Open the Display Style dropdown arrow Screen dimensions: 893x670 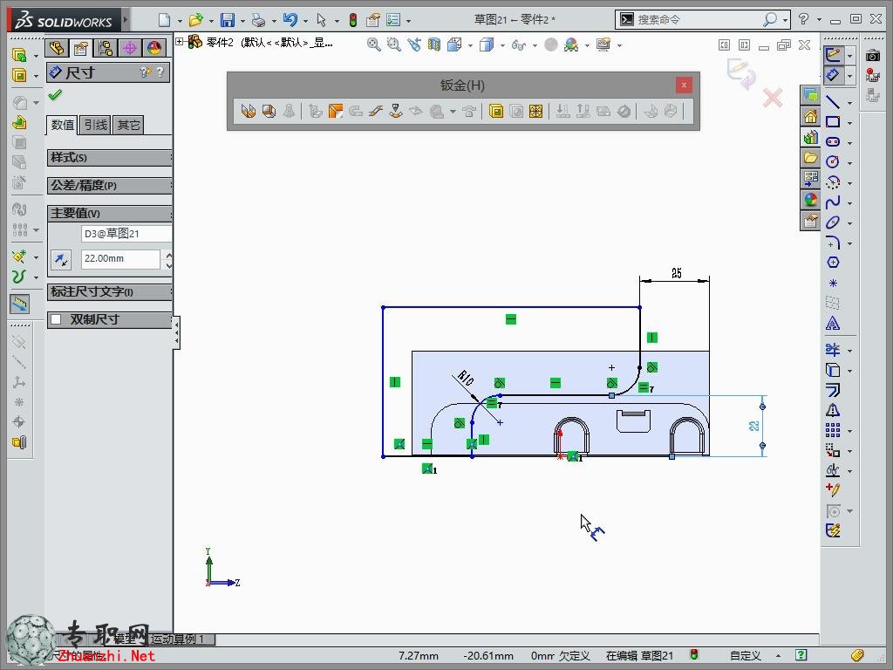click(x=502, y=45)
